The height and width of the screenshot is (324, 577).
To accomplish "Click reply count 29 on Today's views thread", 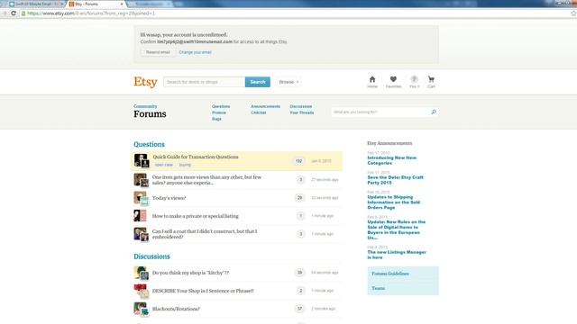I will pyautogui.click(x=299, y=198).
